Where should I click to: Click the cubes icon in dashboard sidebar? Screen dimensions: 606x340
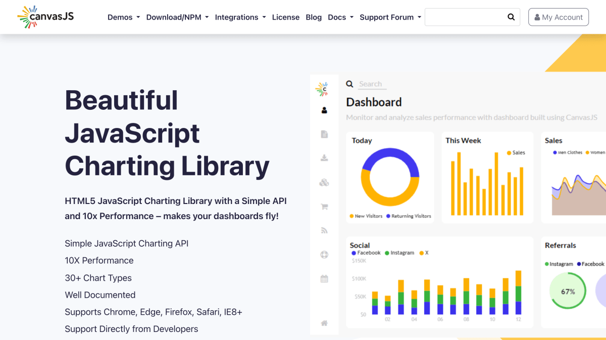324,182
